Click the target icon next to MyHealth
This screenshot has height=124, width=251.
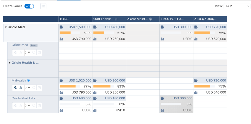point(28,80)
